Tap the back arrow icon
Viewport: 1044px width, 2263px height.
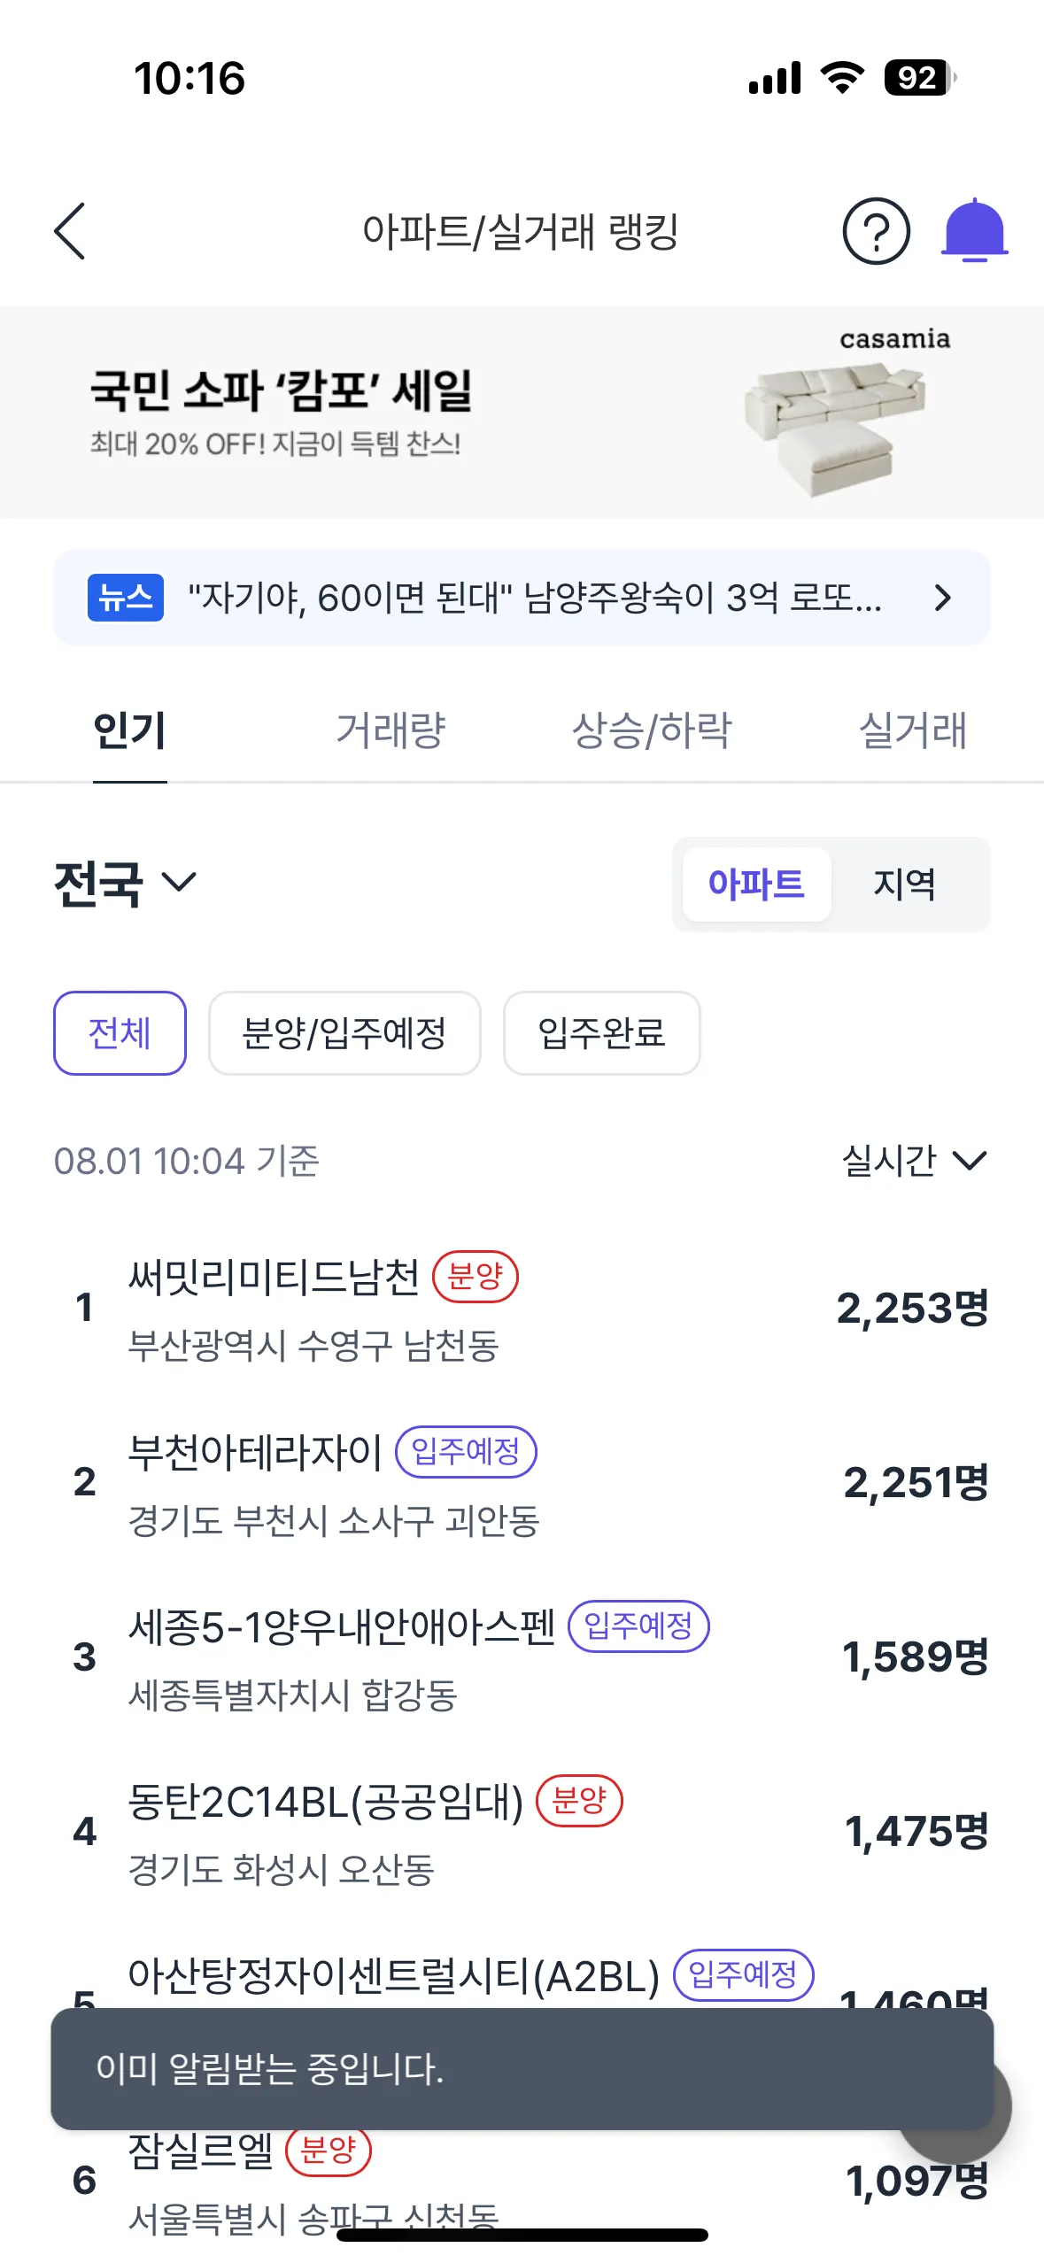70,231
